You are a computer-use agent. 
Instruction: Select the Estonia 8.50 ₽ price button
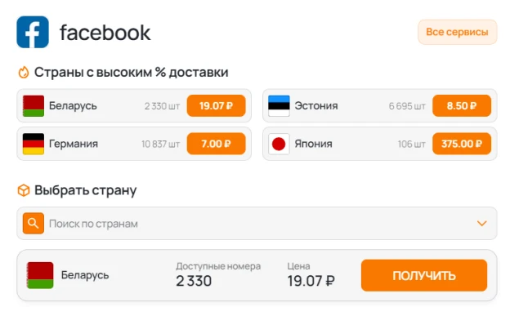click(x=462, y=105)
